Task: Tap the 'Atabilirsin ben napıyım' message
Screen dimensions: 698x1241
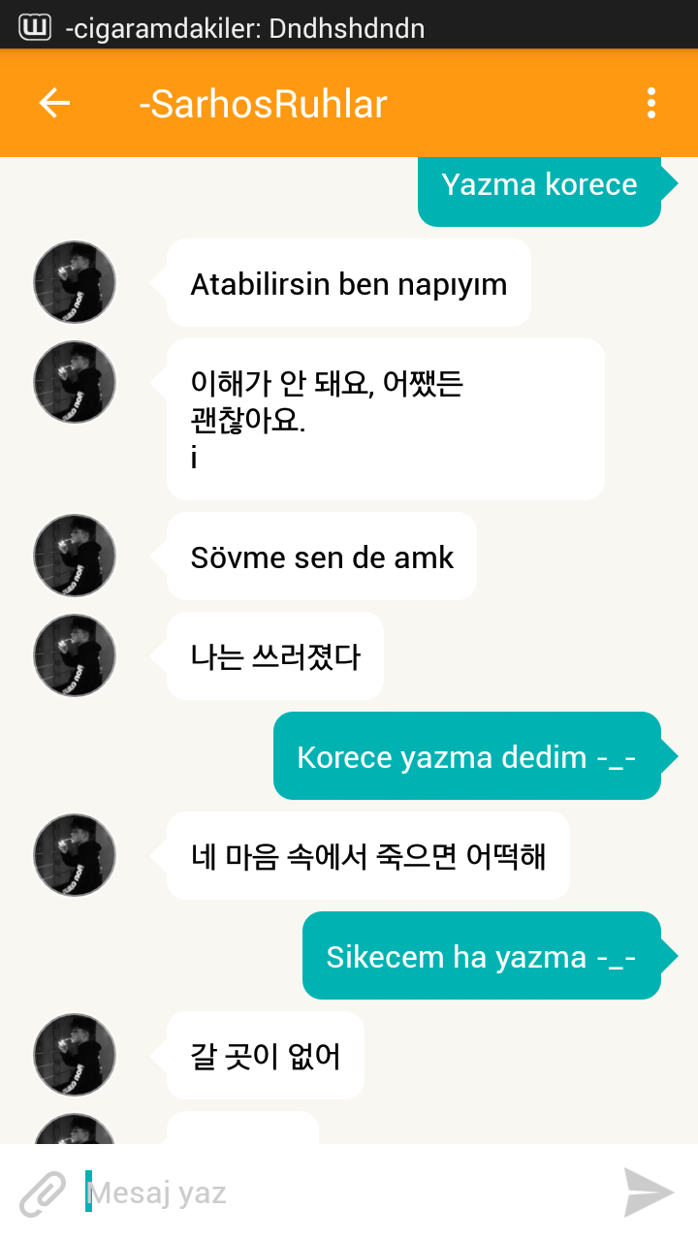Action: click(x=349, y=283)
